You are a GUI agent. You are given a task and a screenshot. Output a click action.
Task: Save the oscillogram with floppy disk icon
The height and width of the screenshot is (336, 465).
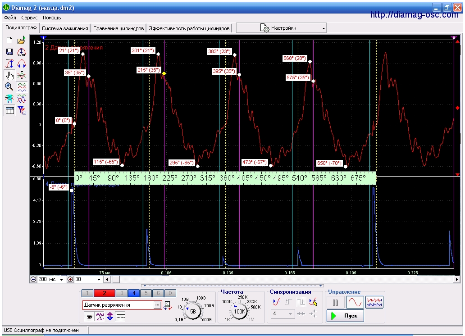[x=9, y=52]
